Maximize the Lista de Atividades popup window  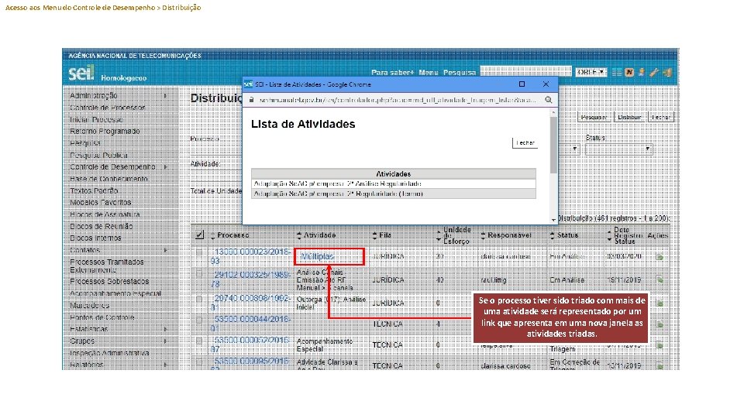click(522, 84)
